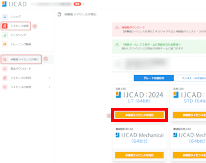Issue trial license for IJCAD STD
This screenshot has width=206, height=163.
click(190, 115)
